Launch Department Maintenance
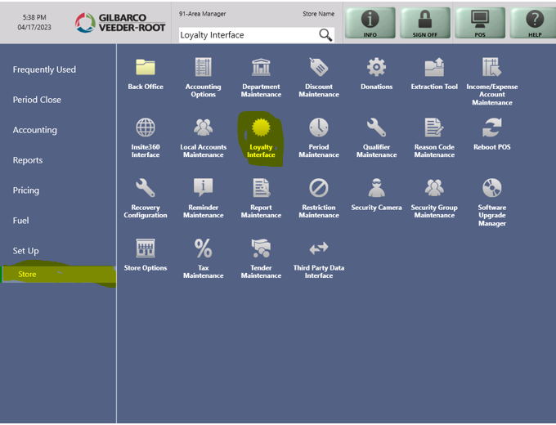This screenshot has width=556, height=425. click(261, 69)
